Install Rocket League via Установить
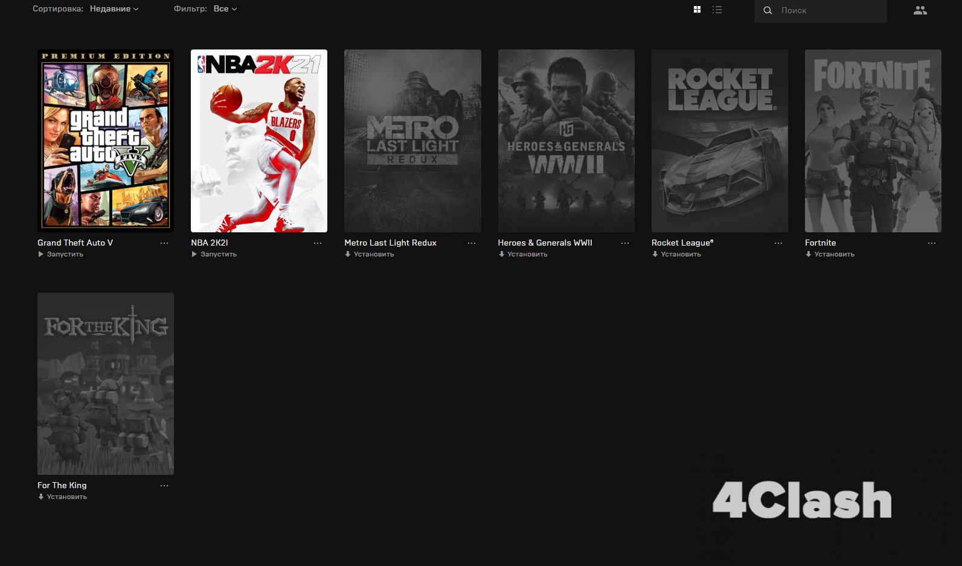Viewport: 962px width, 566px height. pos(676,255)
